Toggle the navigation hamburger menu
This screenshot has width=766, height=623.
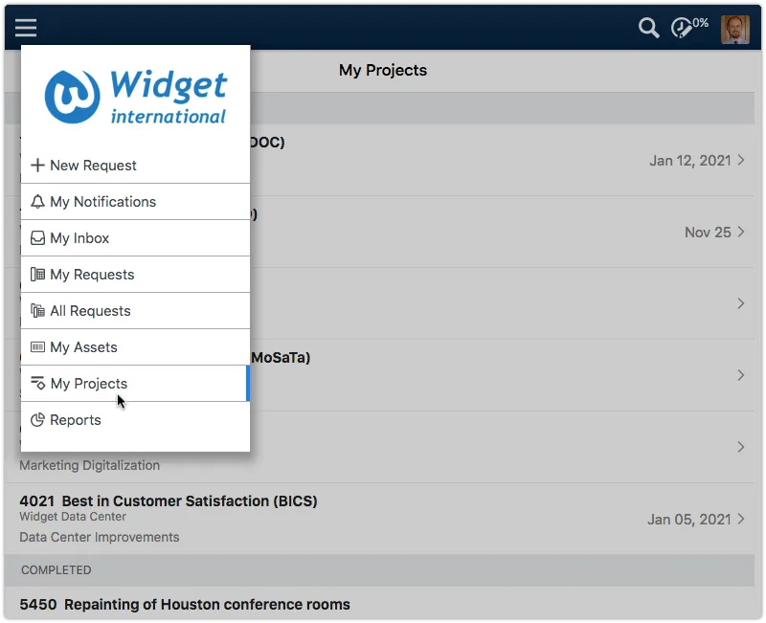pyautogui.click(x=26, y=27)
